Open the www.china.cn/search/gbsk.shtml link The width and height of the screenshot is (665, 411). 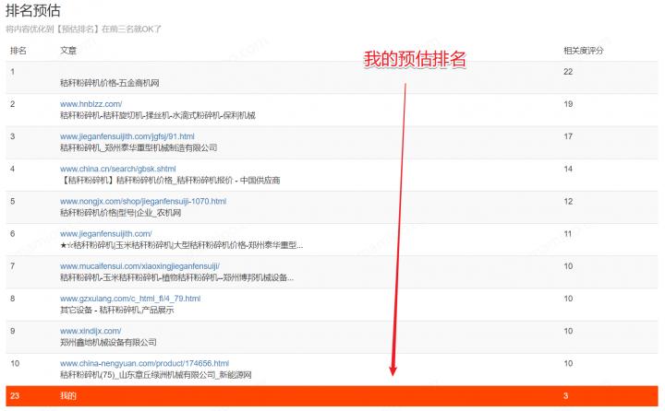click(117, 169)
